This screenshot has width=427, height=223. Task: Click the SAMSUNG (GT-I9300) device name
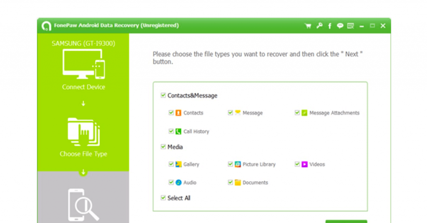point(83,43)
